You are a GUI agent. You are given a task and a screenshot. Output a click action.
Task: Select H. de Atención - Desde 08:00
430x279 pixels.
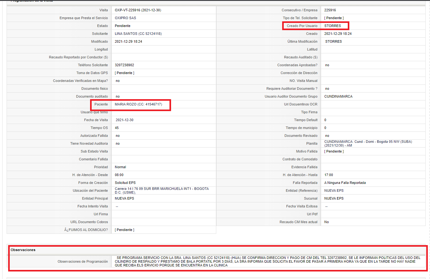119,175
